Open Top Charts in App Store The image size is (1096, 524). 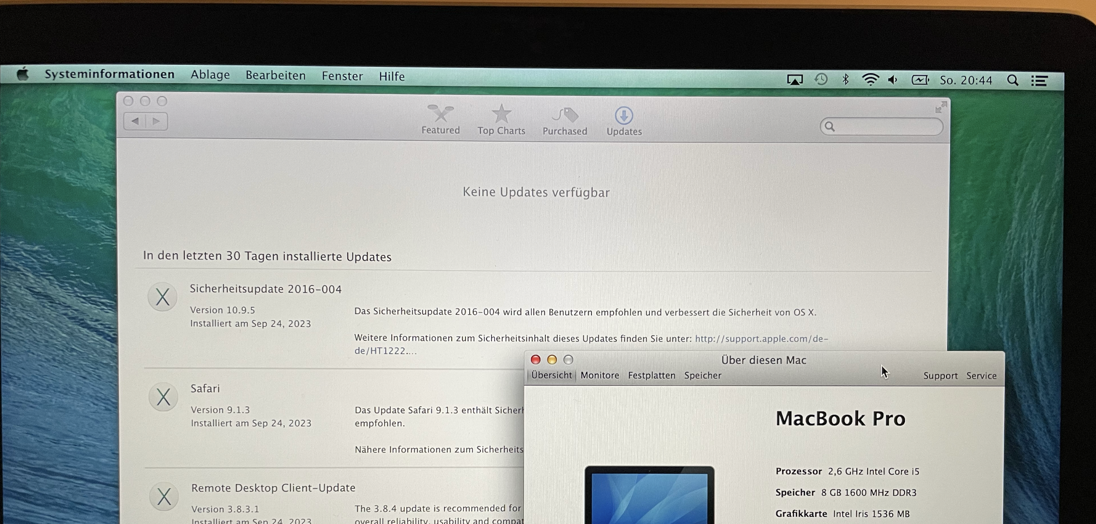pyautogui.click(x=501, y=120)
